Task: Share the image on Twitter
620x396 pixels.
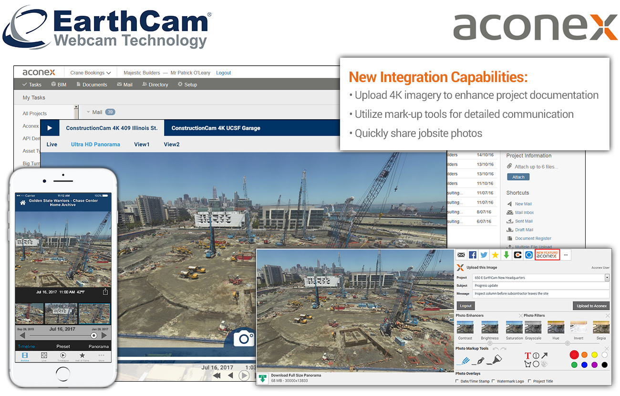Action: tap(484, 255)
